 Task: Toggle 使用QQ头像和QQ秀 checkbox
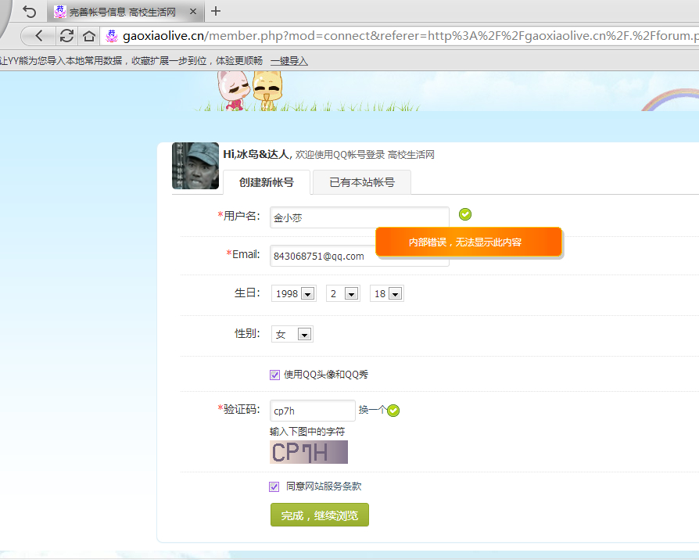click(x=274, y=375)
